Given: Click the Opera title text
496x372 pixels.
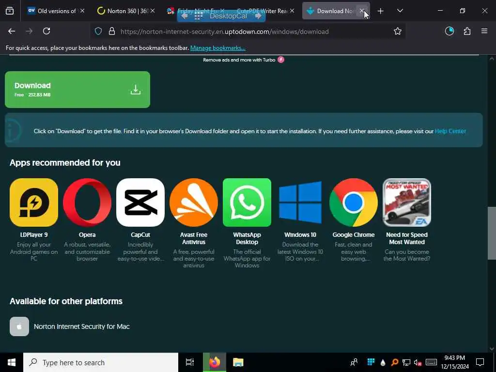Looking at the screenshot, I should coord(87,235).
